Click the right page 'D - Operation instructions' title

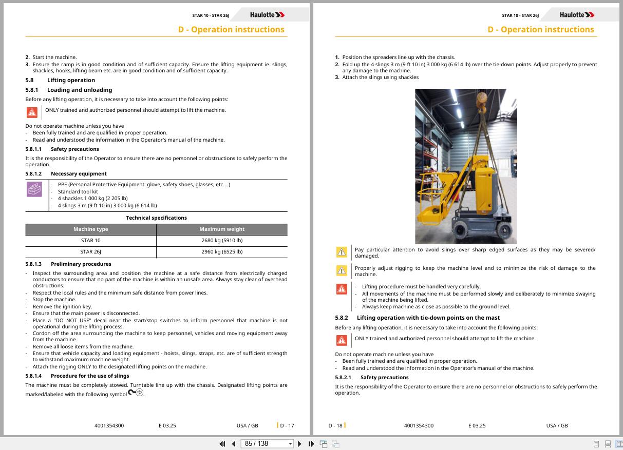(541, 29)
